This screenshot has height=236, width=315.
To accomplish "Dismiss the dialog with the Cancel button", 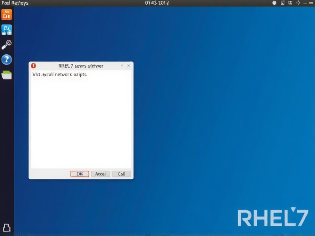I will pyautogui.click(x=100, y=174).
